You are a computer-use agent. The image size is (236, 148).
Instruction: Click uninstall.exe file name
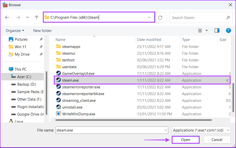pyautogui.click(x=72, y=107)
